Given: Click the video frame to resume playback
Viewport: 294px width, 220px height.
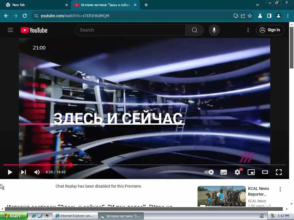Looking at the screenshot, I should coord(144,101).
